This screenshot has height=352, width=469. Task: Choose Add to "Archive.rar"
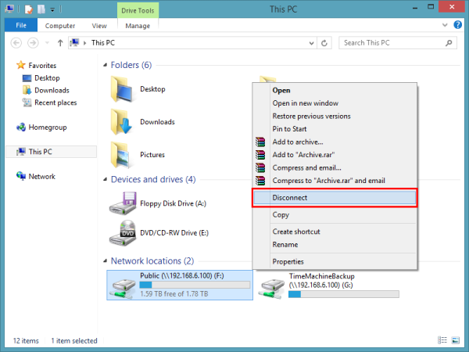(x=335, y=155)
